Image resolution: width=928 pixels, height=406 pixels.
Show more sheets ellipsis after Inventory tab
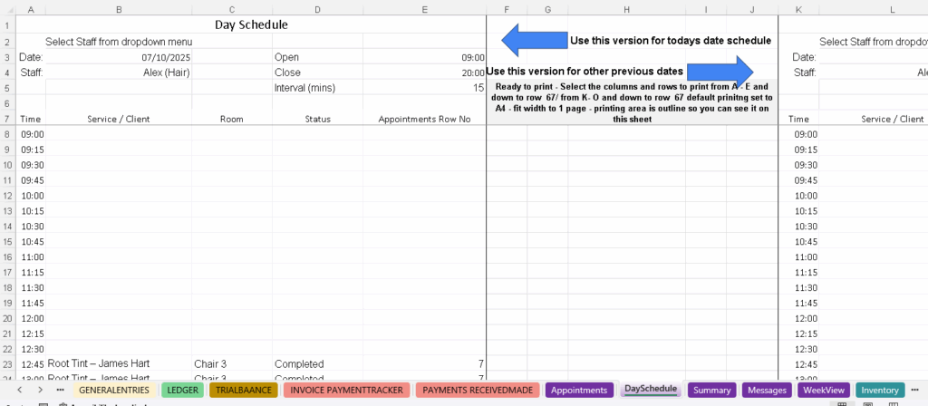(x=914, y=390)
